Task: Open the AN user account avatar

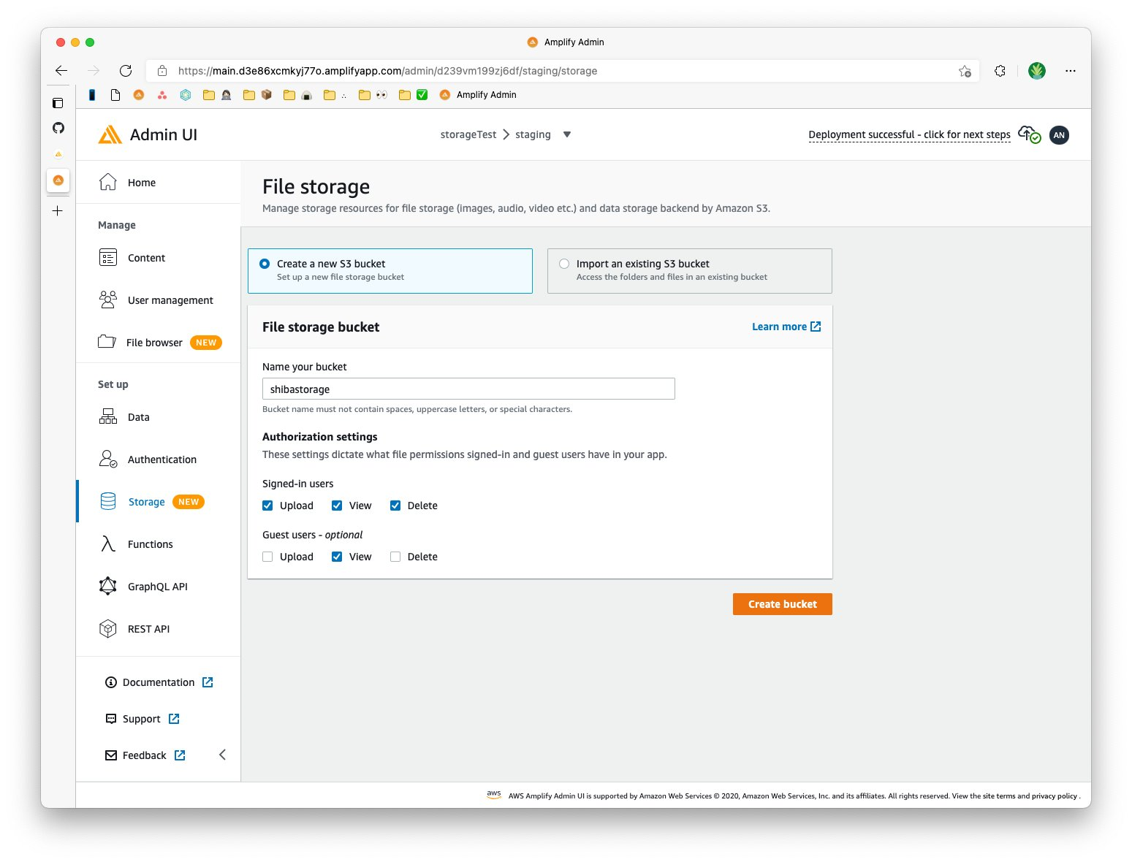Action: point(1059,135)
